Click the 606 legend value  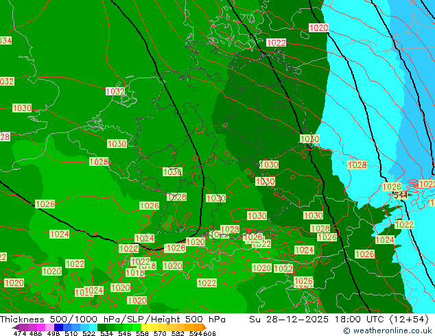click(x=209, y=333)
